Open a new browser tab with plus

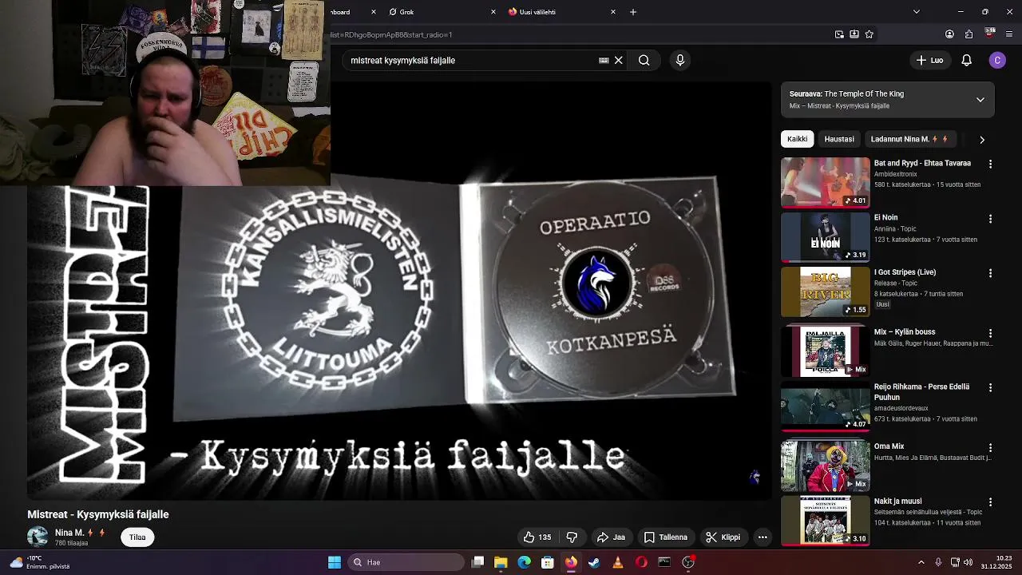coord(633,12)
